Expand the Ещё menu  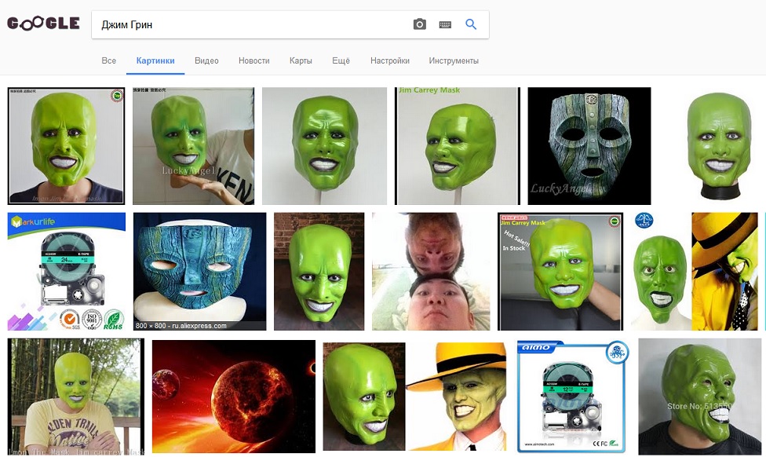point(341,60)
